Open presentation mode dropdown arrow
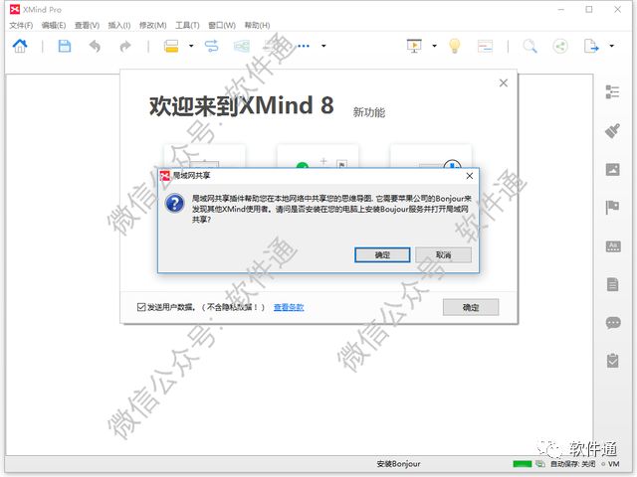637x477 pixels. pyautogui.click(x=434, y=46)
